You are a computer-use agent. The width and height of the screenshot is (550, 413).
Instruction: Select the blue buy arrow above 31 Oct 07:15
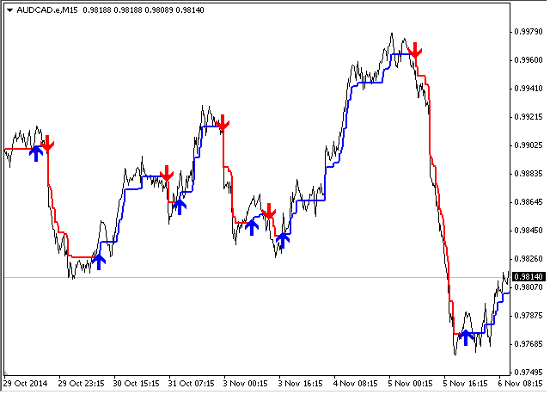pos(180,206)
